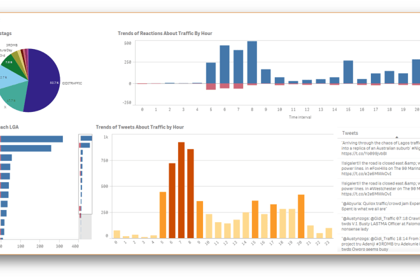Click hour 8 label on reactions chart axis
Screen dimensions: 420x280
(252, 109)
